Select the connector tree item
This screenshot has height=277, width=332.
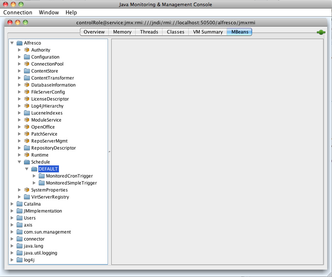click(x=34, y=239)
